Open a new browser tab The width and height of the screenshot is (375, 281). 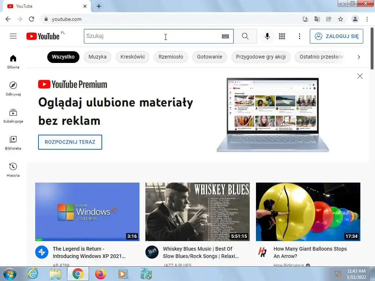(x=99, y=6)
